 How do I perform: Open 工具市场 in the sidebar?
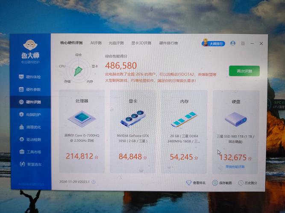click(30, 152)
